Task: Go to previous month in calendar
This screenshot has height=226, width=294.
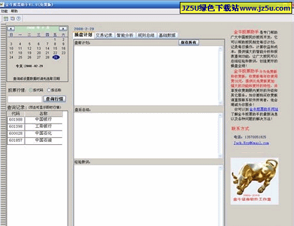Action: point(11,29)
